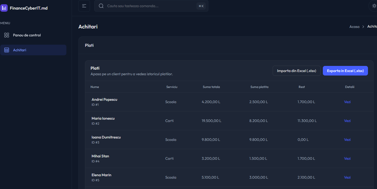Click the Achitari table icon in sidebar

point(7,50)
